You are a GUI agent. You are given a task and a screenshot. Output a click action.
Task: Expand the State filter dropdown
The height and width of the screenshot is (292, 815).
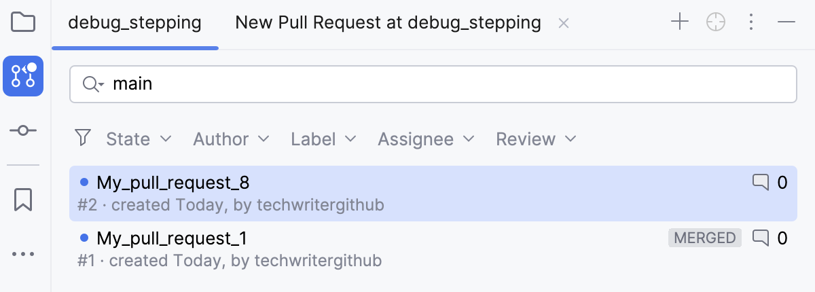coord(139,139)
